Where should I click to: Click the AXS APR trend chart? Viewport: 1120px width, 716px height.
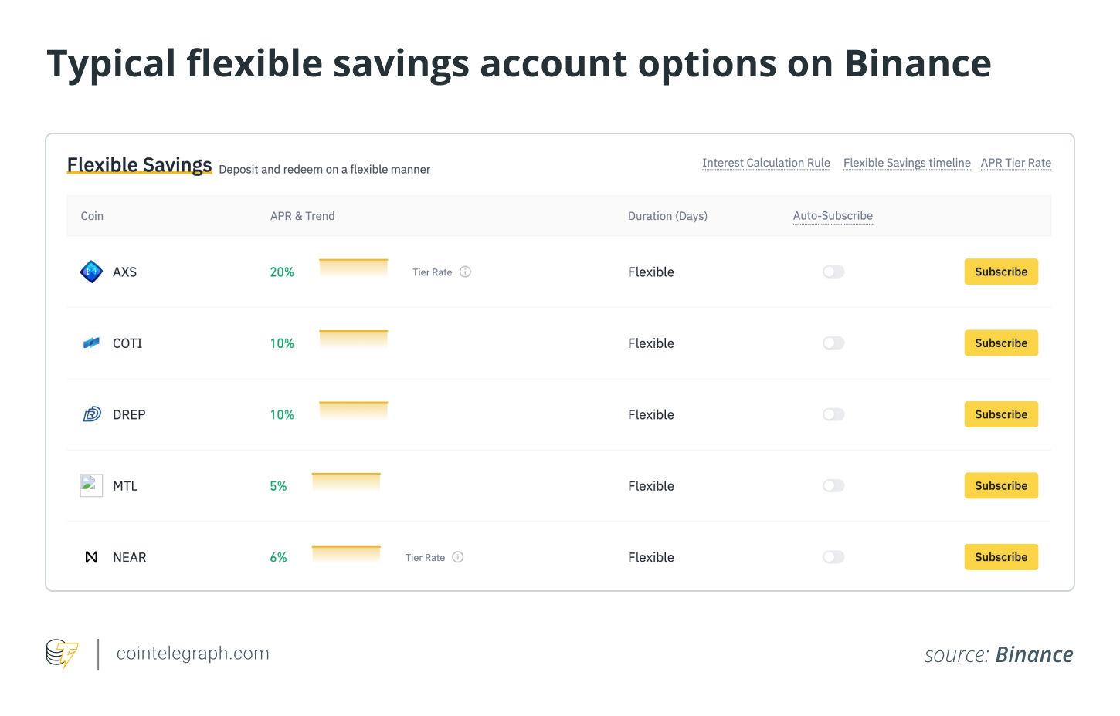(x=353, y=268)
